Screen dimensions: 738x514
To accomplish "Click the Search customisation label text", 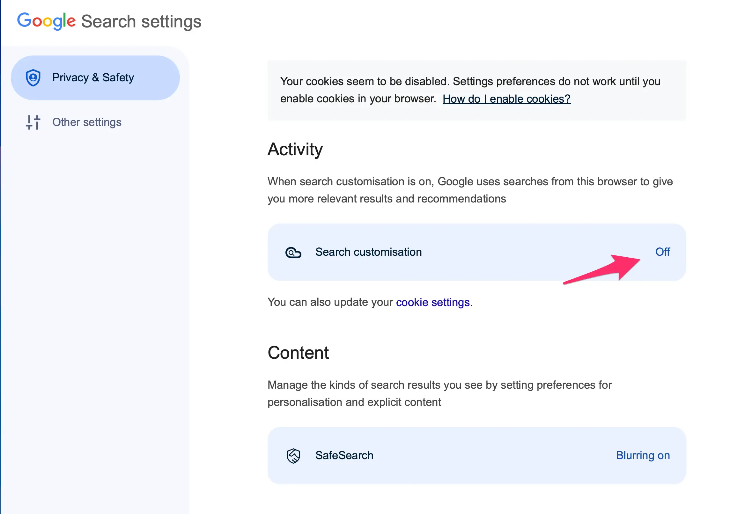I will (368, 252).
